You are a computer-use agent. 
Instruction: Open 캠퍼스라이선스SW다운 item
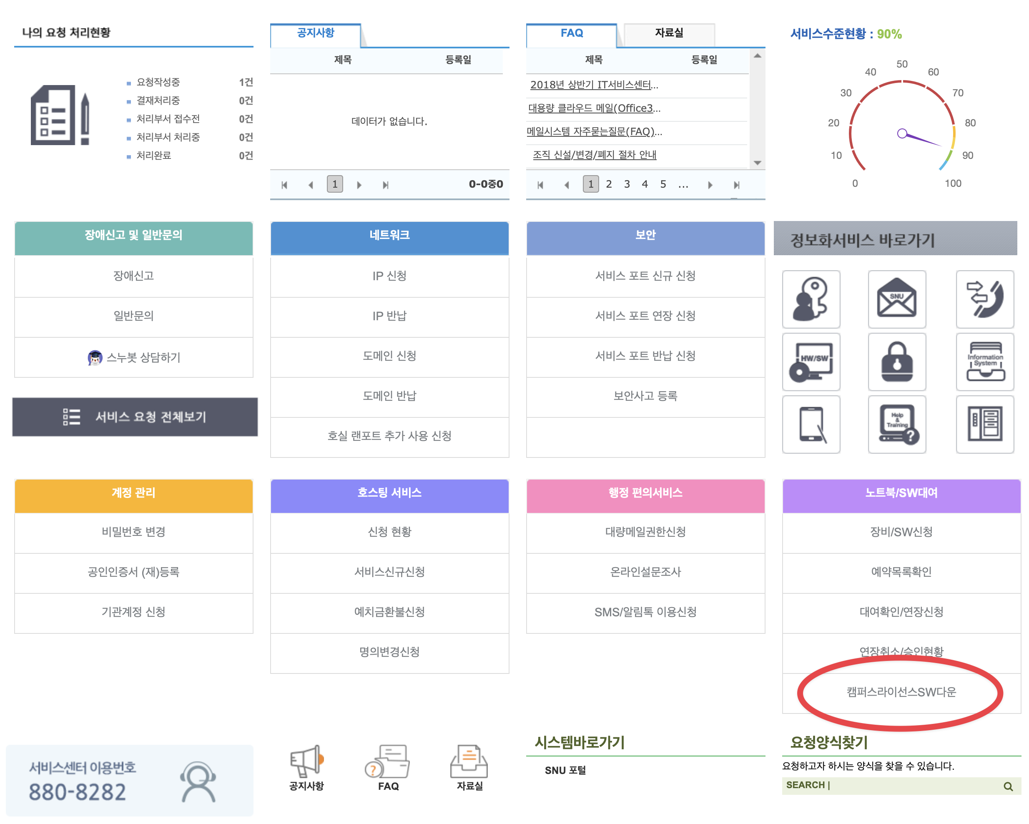(901, 692)
